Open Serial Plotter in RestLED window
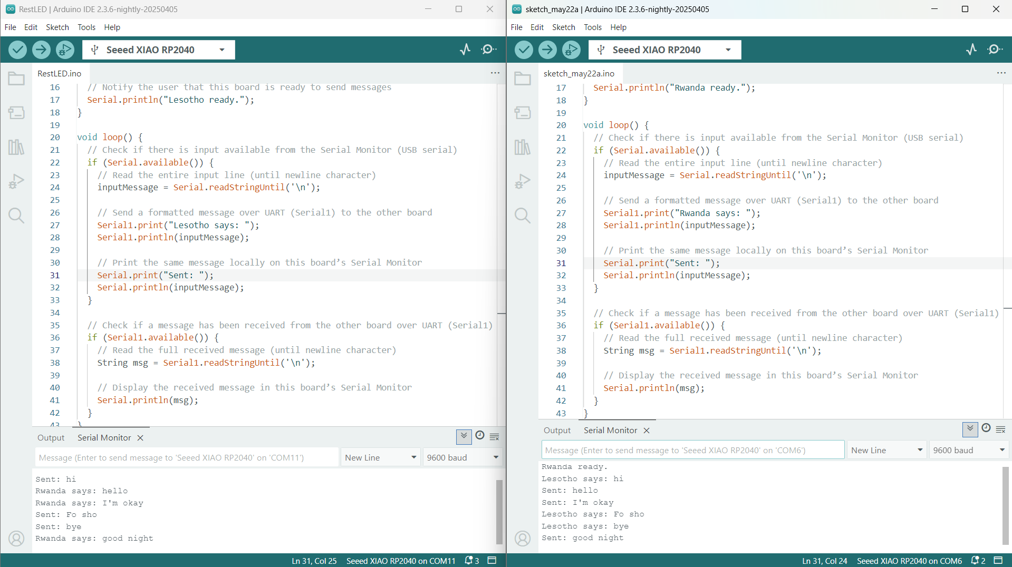This screenshot has height=567, width=1012. (465, 50)
